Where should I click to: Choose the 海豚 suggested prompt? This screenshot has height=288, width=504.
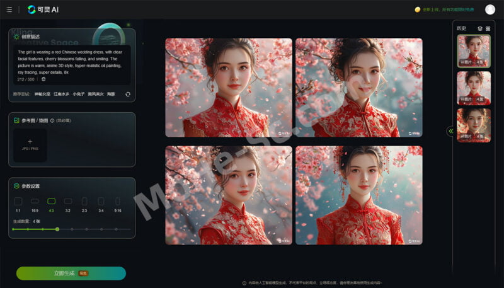[x=111, y=94]
